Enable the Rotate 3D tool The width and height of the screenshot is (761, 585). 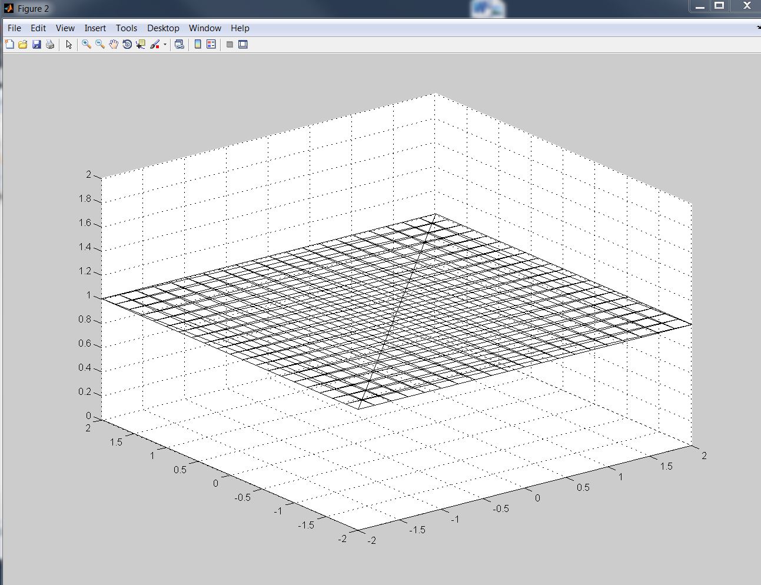tap(127, 44)
